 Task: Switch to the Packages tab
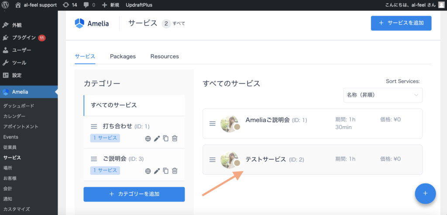(x=123, y=56)
